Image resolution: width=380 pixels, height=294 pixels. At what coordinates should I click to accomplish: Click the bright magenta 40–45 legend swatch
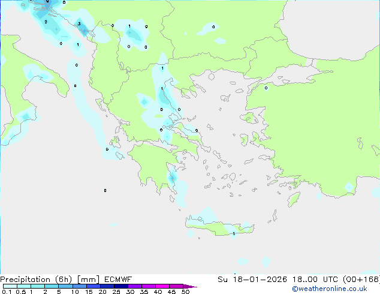[x=162, y=286]
